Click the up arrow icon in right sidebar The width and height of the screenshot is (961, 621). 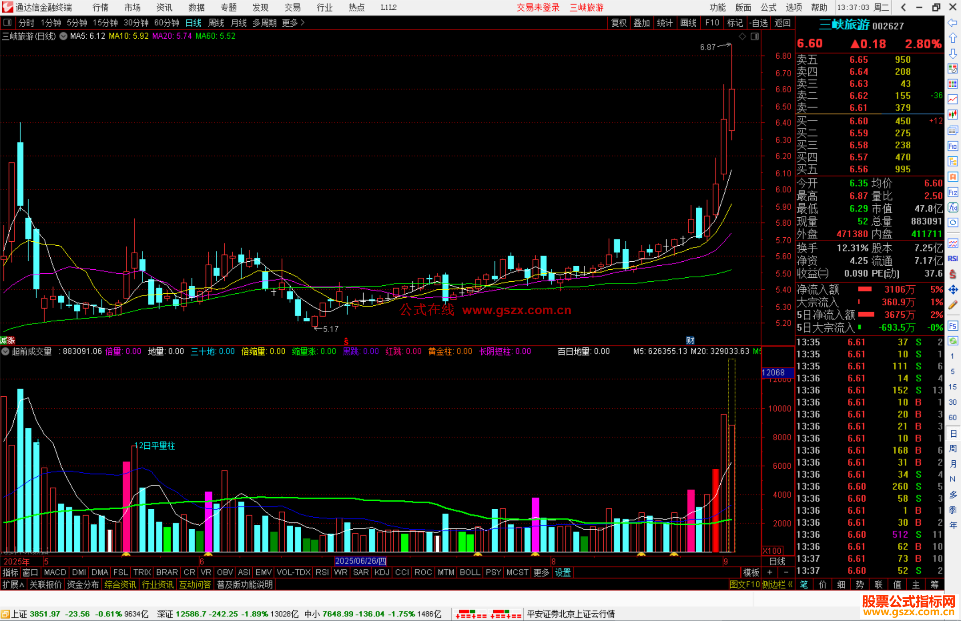tap(953, 38)
